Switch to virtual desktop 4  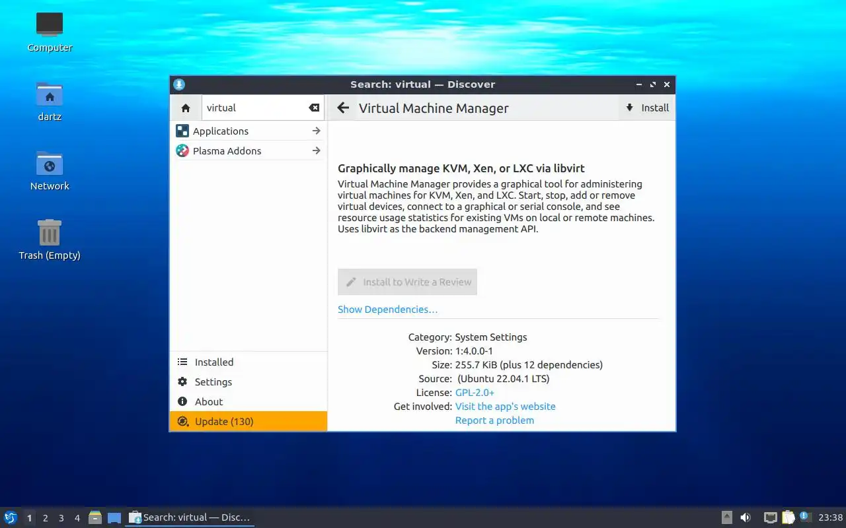(77, 518)
